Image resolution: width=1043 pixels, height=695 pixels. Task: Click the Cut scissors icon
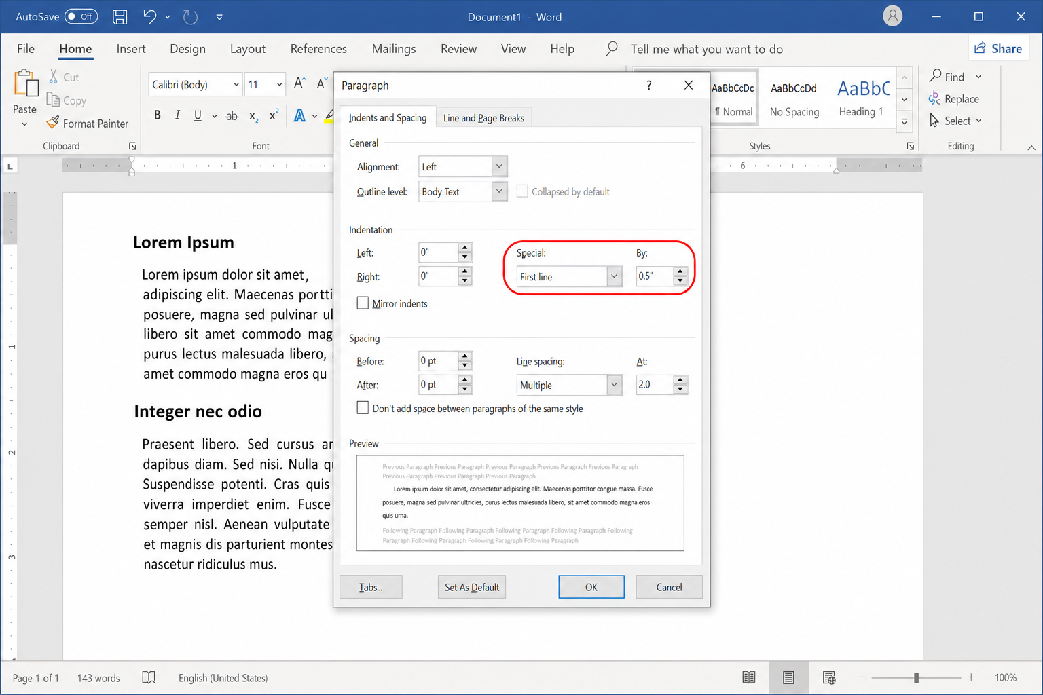point(54,77)
